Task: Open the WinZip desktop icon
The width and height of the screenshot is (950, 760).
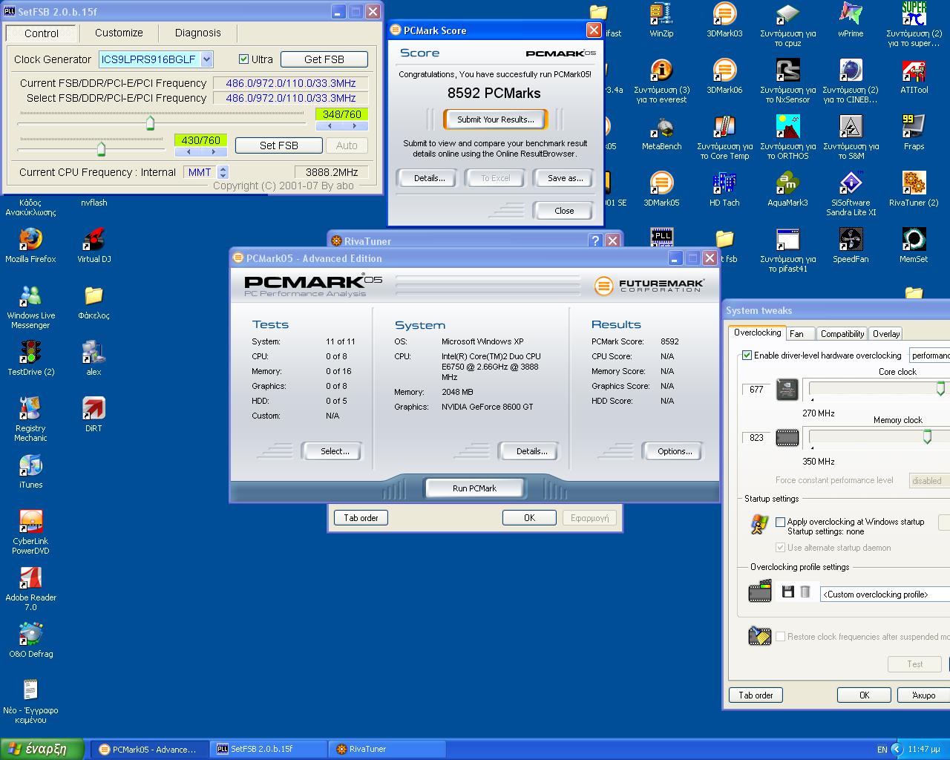Action: click(x=661, y=20)
